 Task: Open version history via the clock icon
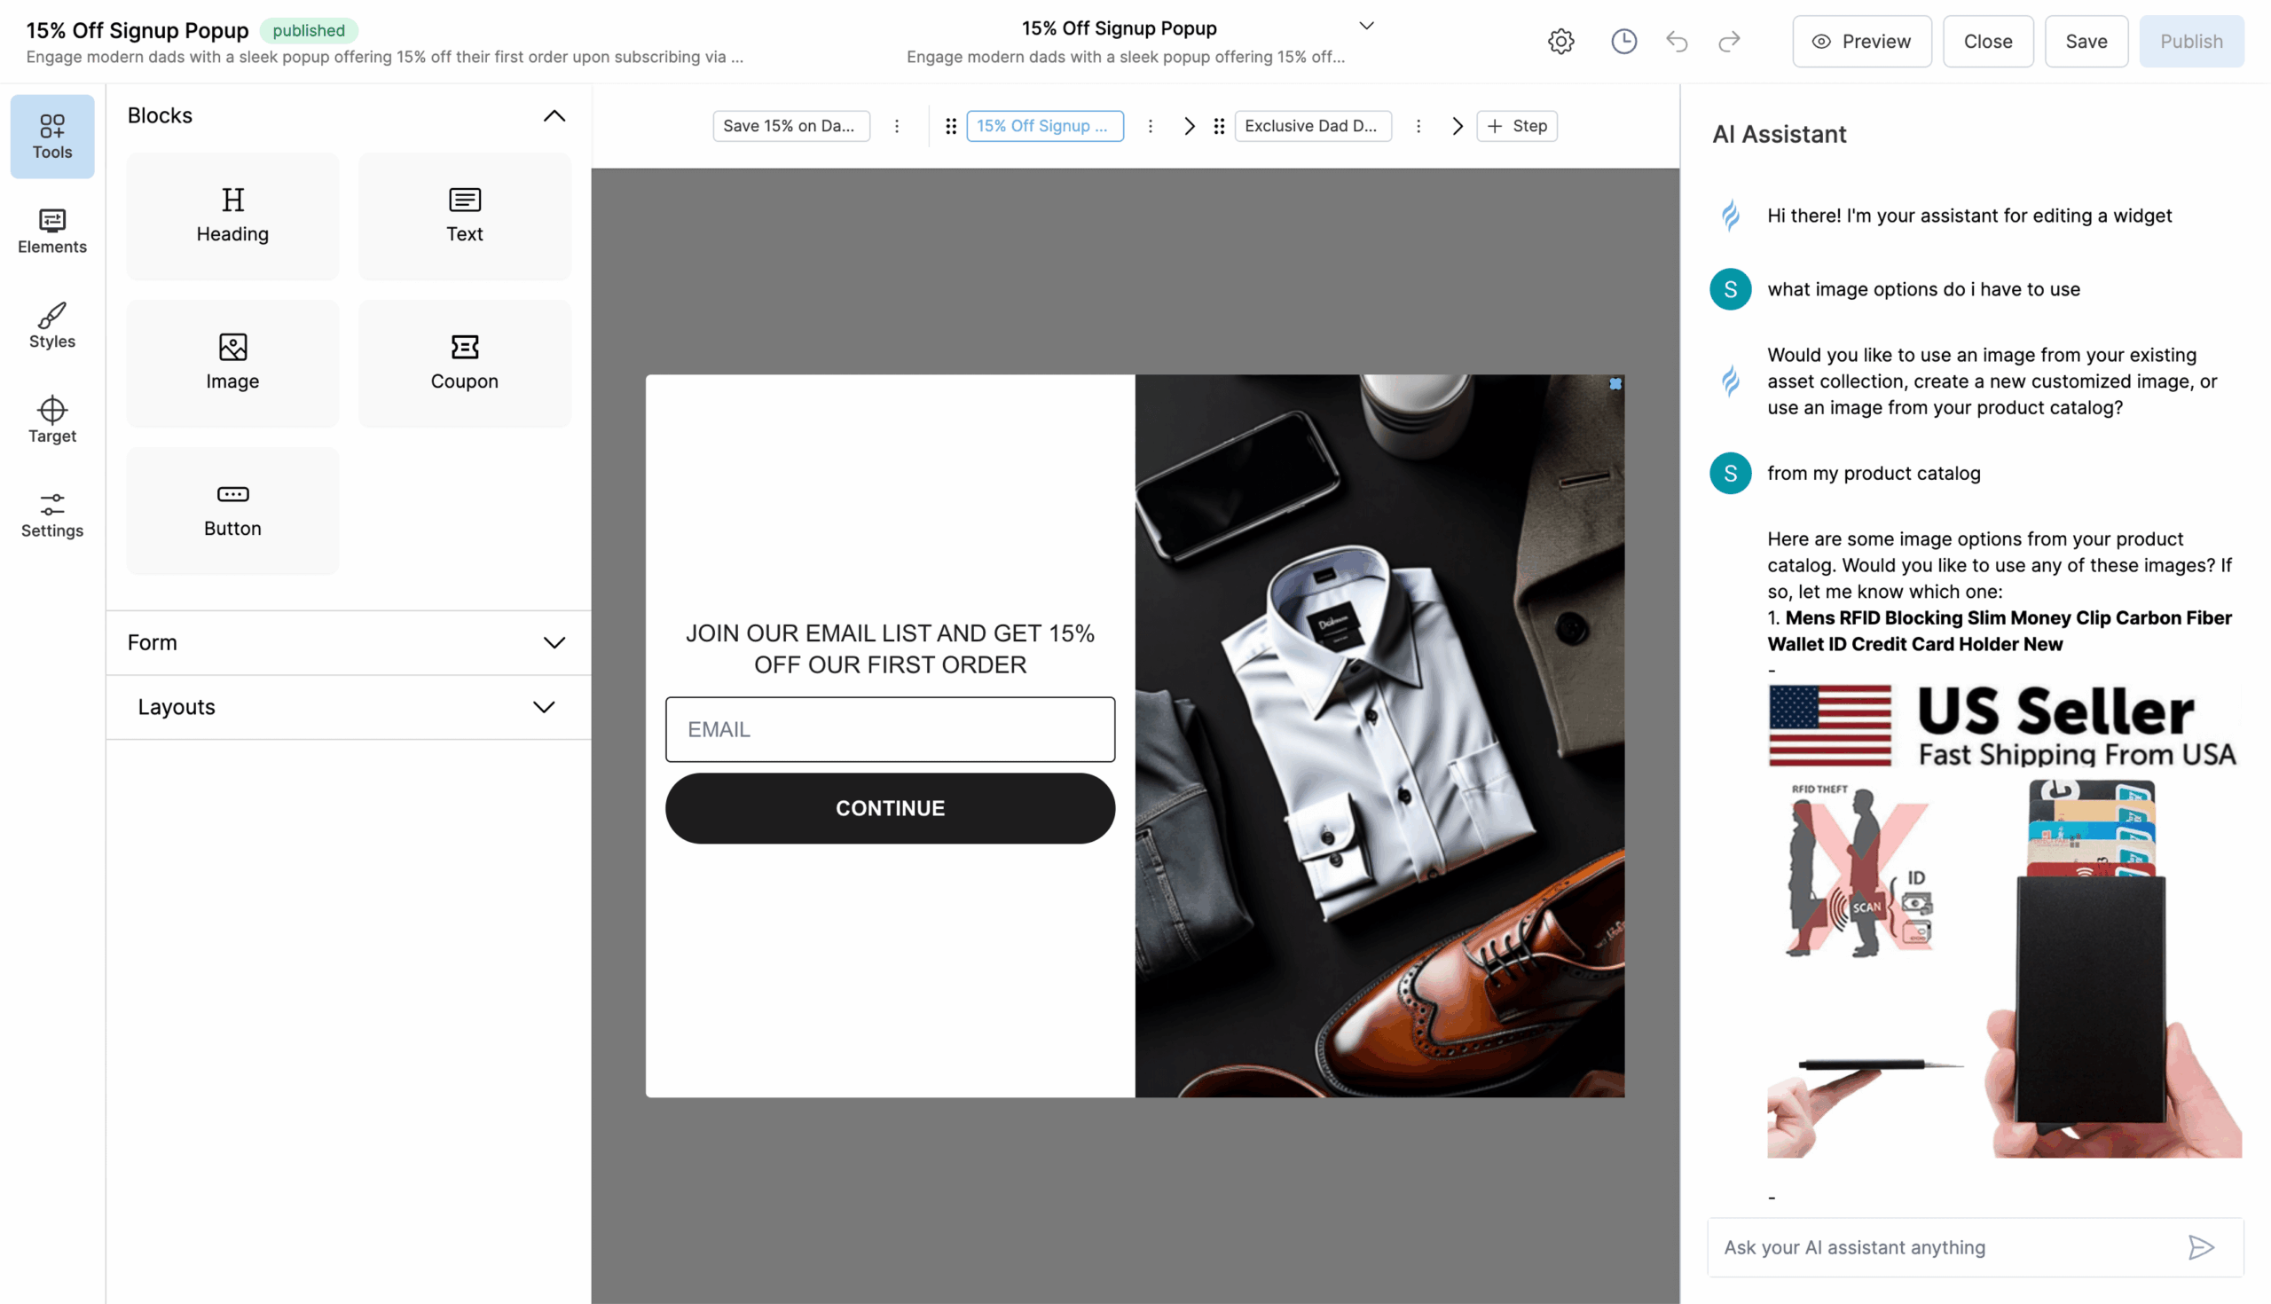click(x=1623, y=40)
